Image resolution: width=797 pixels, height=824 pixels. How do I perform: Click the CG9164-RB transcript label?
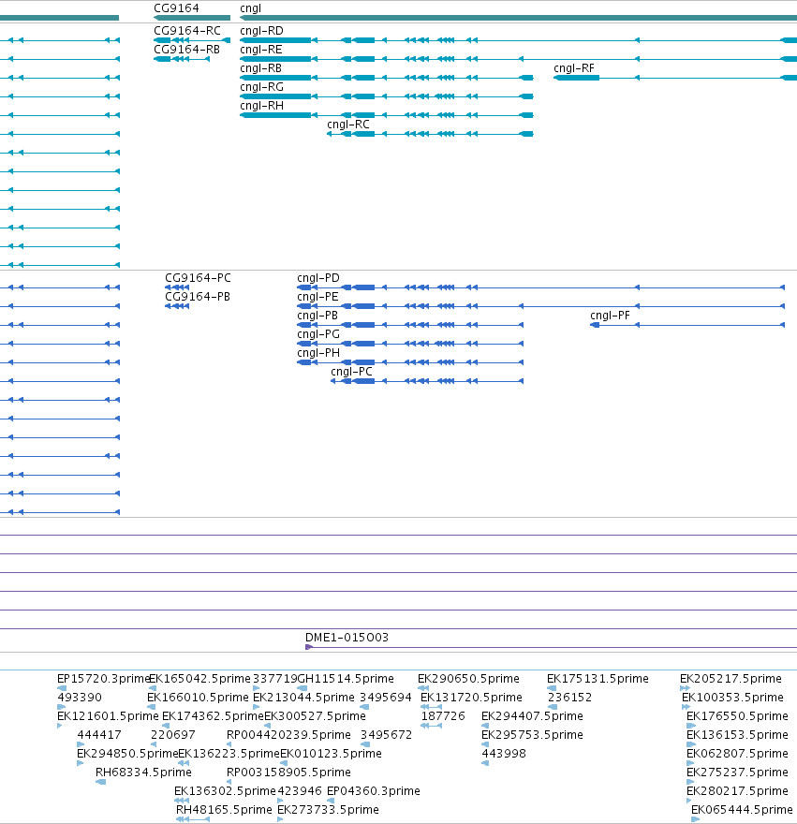(186, 50)
